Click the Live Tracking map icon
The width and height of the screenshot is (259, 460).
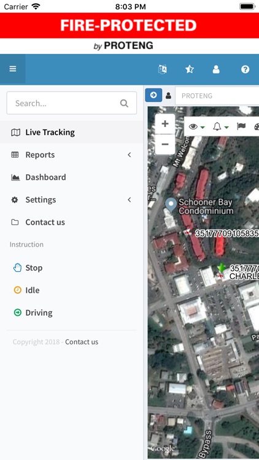[15, 132]
